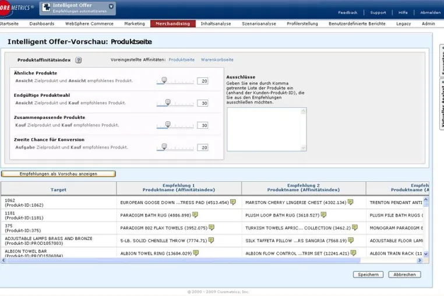Click the Coremetrics logo

(x=16, y=8)
